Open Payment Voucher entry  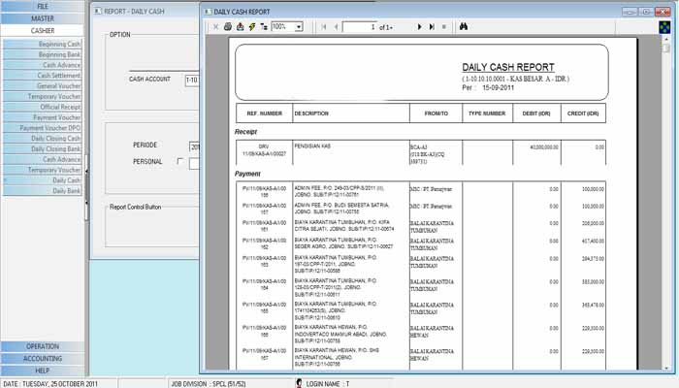(43, 117)
